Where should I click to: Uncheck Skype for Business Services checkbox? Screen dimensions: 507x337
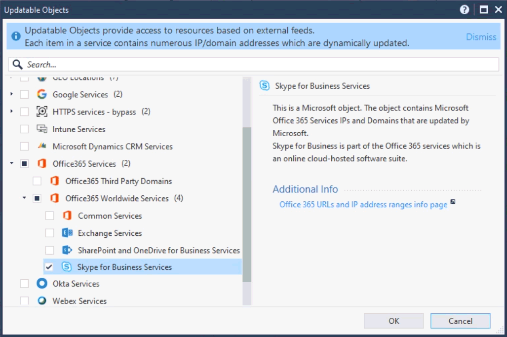(x=49, y=267)
